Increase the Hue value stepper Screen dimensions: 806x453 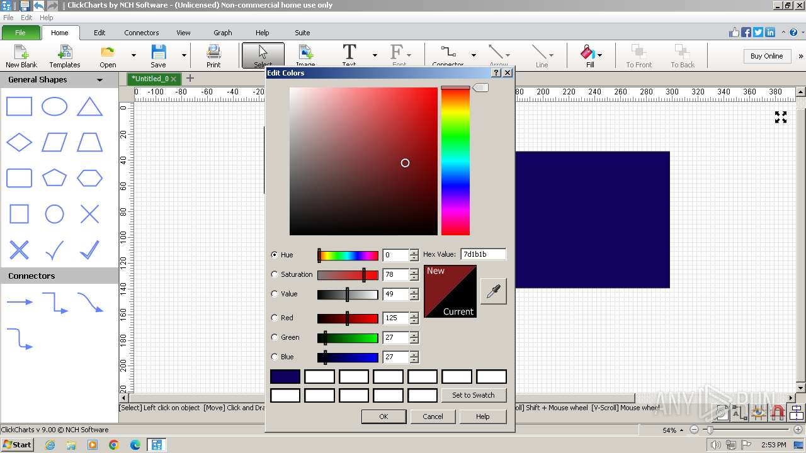pyautogui.click(x=414, y=252)
